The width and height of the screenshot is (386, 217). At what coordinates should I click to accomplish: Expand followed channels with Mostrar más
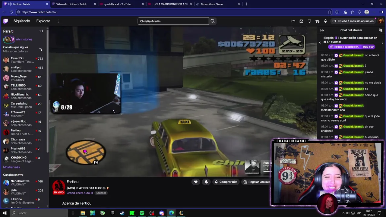(11, 167)
